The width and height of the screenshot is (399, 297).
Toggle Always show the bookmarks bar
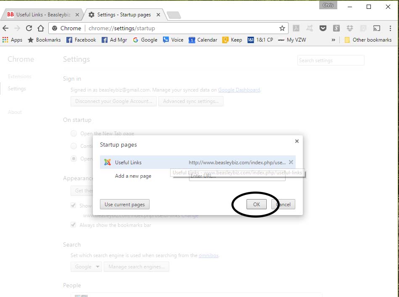(x=73, y=225)
